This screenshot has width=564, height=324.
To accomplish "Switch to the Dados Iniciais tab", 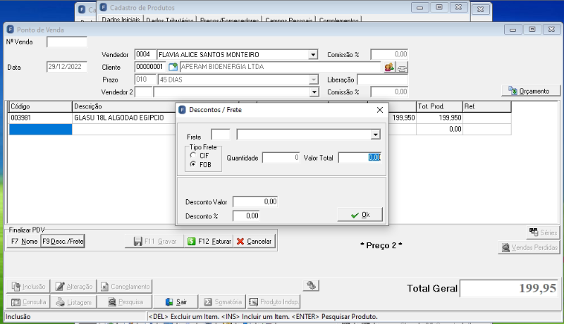I will (121, 20).
